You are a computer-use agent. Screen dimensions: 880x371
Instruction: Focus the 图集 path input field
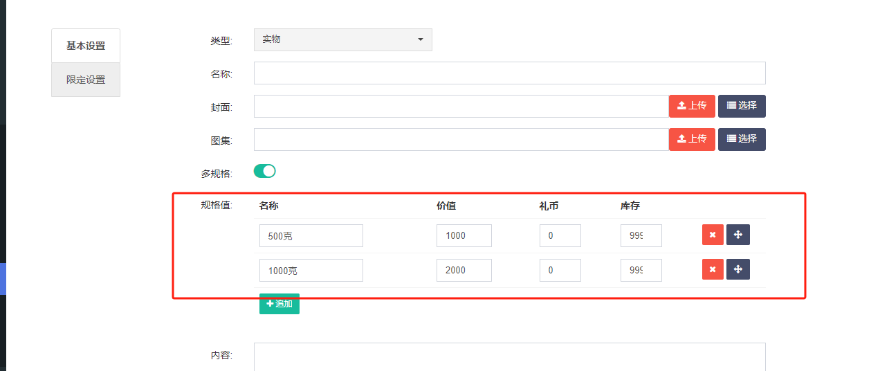461,139
